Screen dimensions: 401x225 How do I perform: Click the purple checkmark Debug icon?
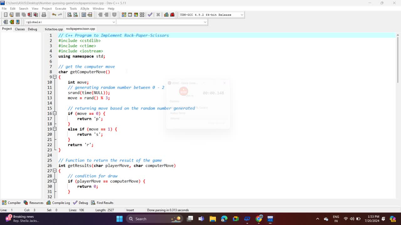click(x=150, y=15)
